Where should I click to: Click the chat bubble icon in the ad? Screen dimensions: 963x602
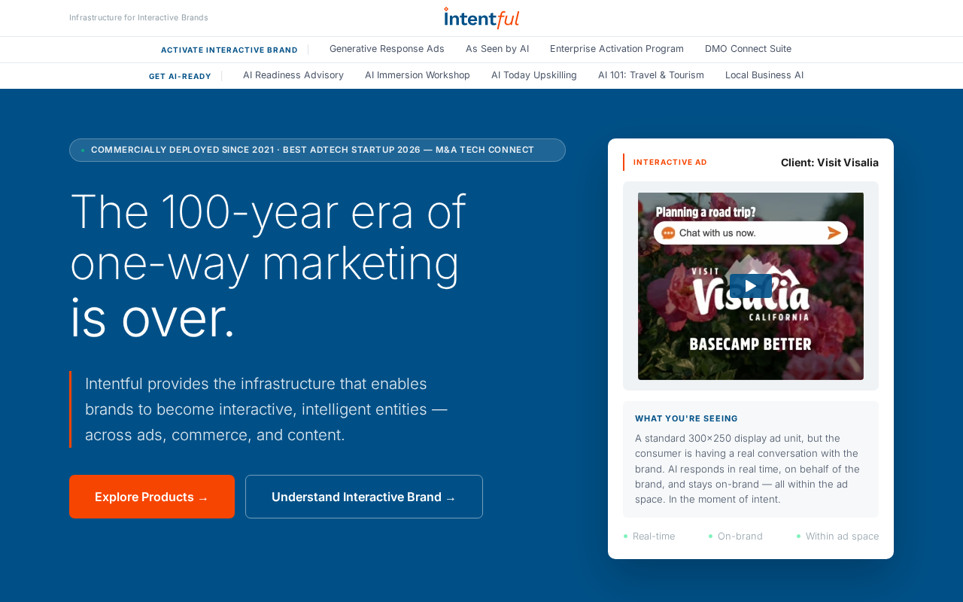(x=668, y=233)
